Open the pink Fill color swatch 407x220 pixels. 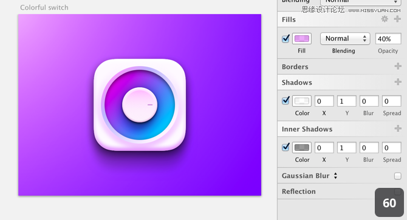(302, 39)
